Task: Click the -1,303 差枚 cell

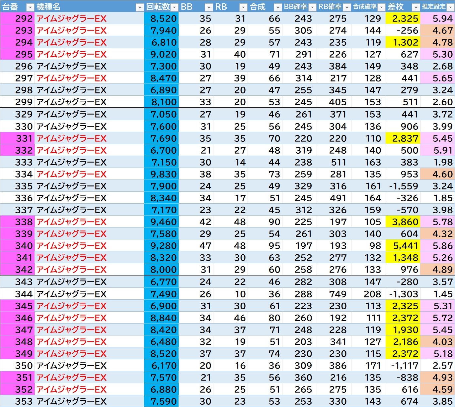Action: [403, 294]
